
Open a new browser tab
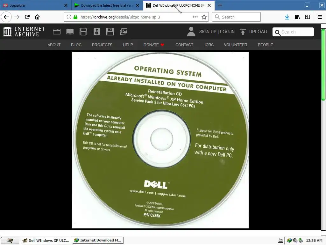(x=220, y=5)
